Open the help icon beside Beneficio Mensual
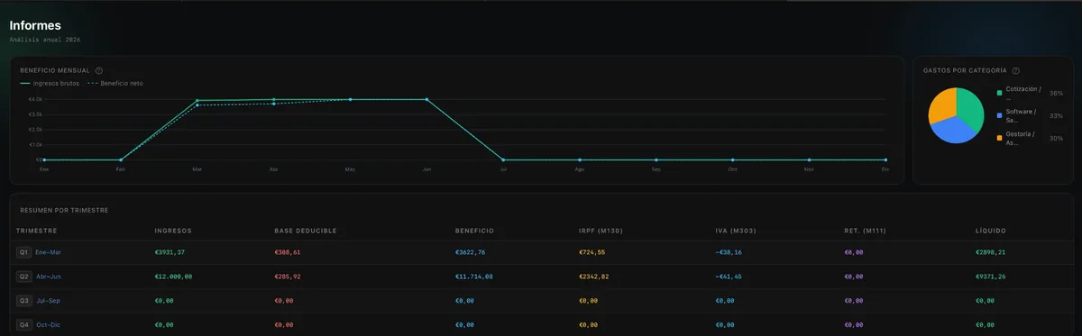1082x336 pixels. pos(99,70)
